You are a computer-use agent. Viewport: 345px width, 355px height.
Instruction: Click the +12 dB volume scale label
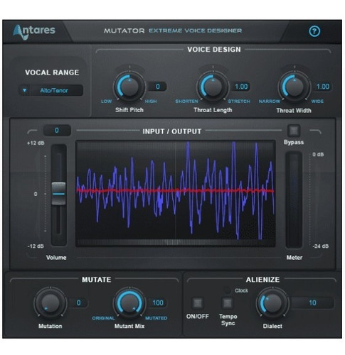click(x=36, y=143)
